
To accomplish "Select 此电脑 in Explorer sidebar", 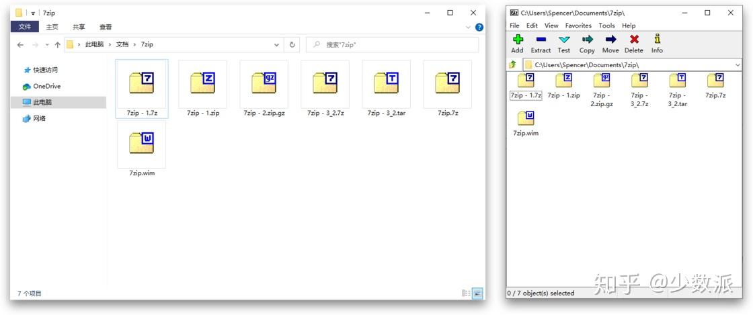I will click(x=58, y=102).
